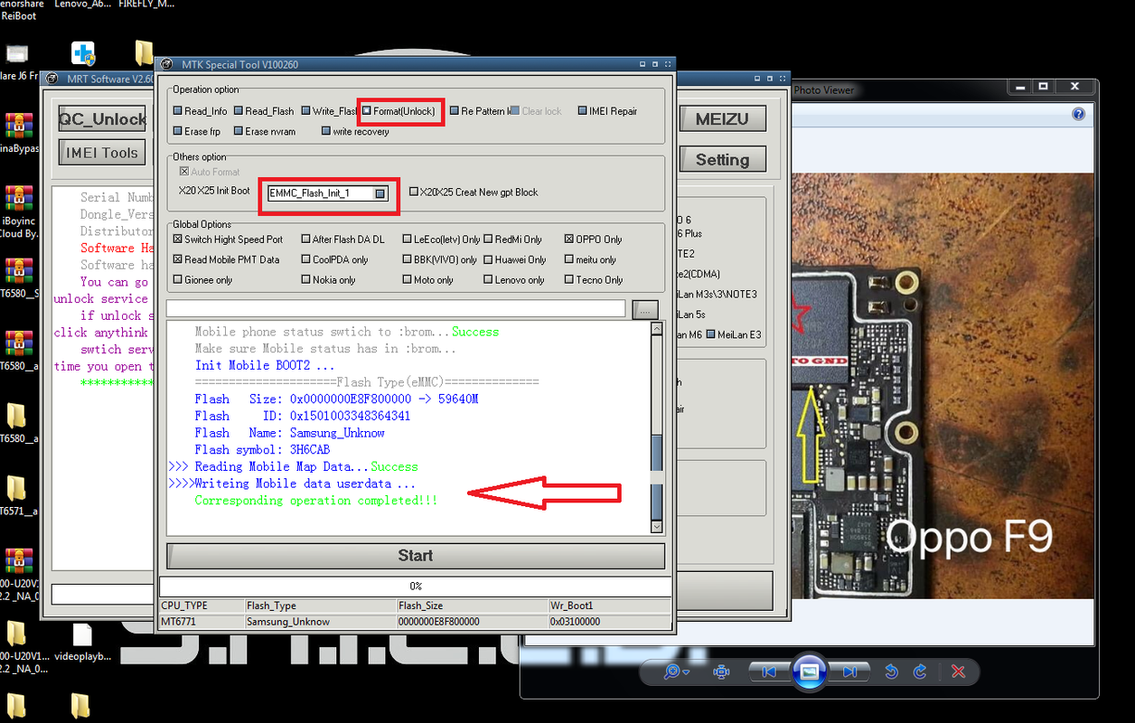This screenshot has width=1135, height=723.
Task: Enable After Flash DA DL
Action: [306, 239]
